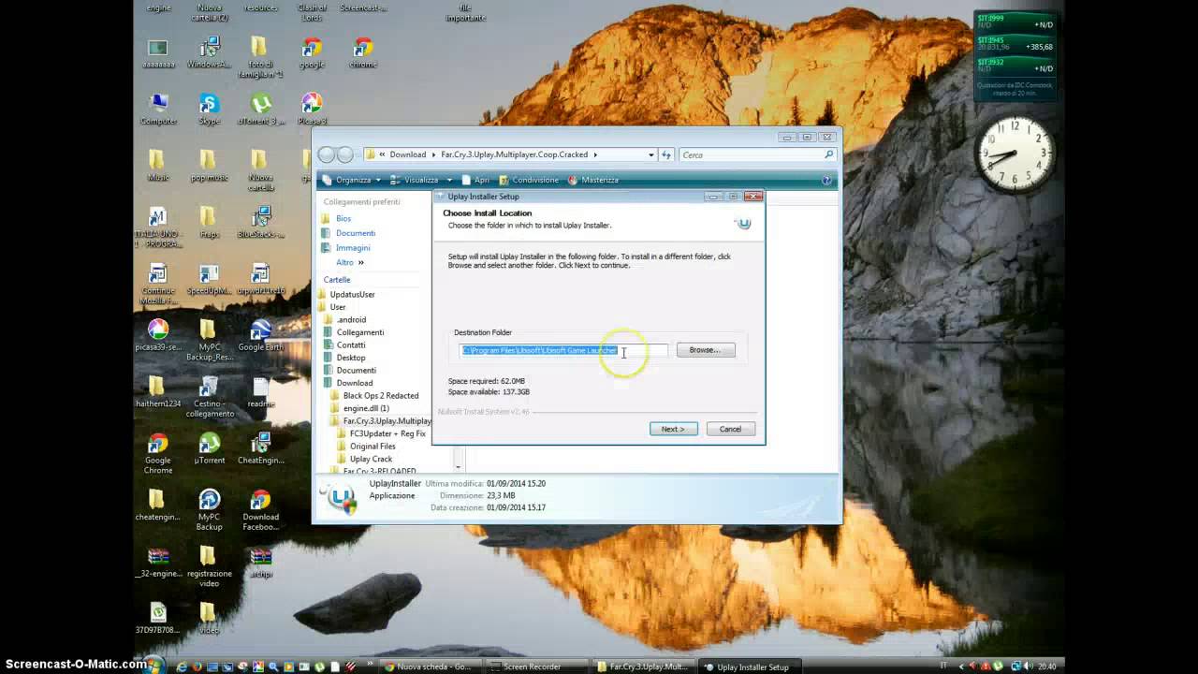The height and width of the screenshot is (674, 1198).
Task: Click the SpeedUpMyPC desktop shortcut
Action: 209,279
